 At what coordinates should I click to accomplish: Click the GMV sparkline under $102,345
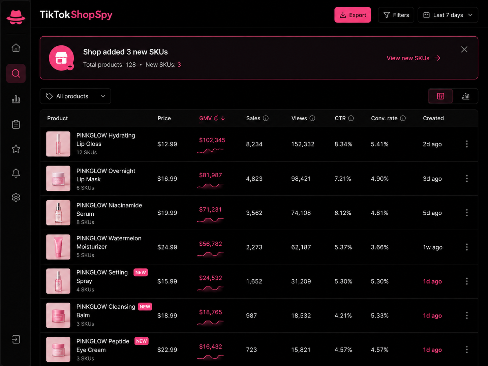[x=210, y=150]
